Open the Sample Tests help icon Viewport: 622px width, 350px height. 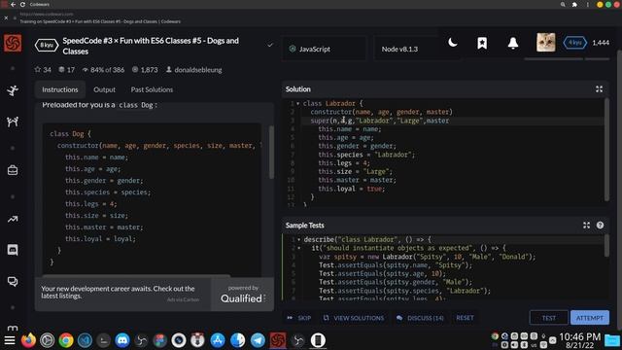tap(600, 225)
